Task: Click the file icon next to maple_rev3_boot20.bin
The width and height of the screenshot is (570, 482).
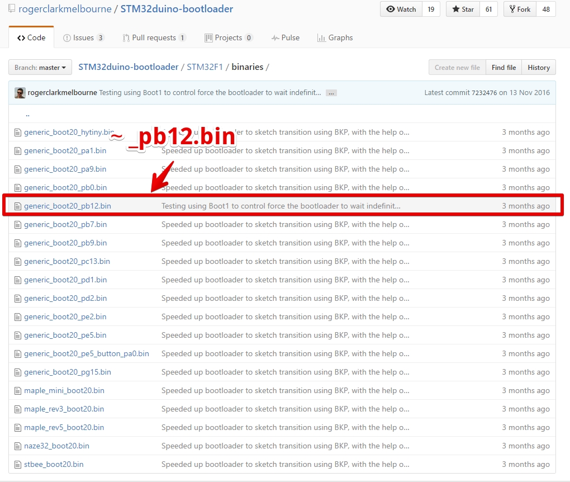Action: 18,410
